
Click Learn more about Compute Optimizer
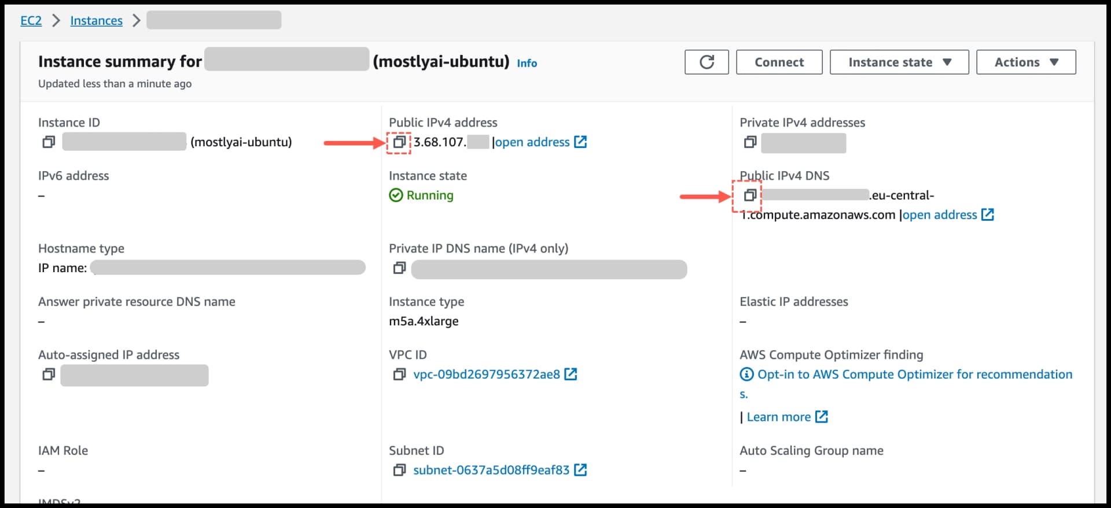click(779, 417)
